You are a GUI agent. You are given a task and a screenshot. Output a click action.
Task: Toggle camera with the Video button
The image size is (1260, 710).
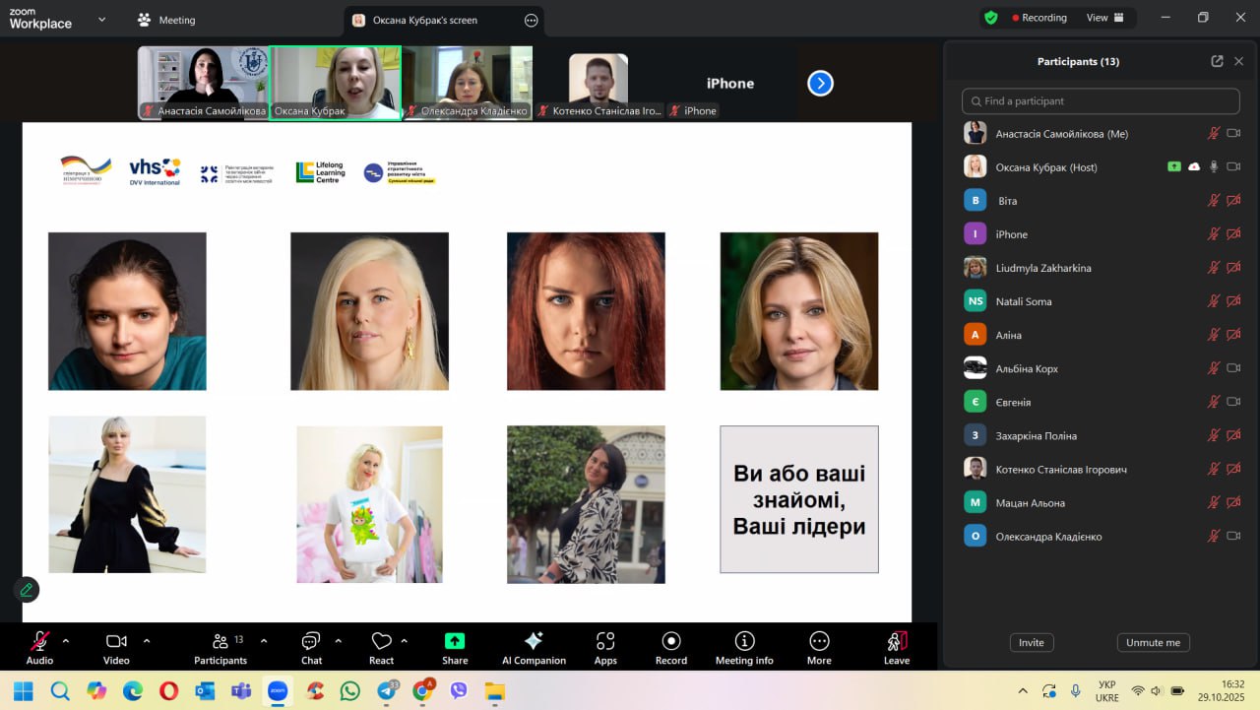116,647
